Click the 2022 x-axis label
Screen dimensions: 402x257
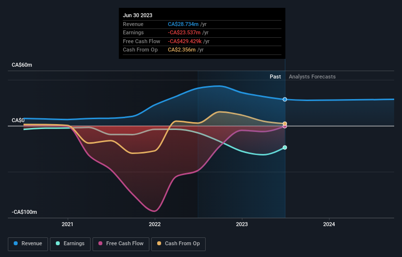tap(155, 224)
